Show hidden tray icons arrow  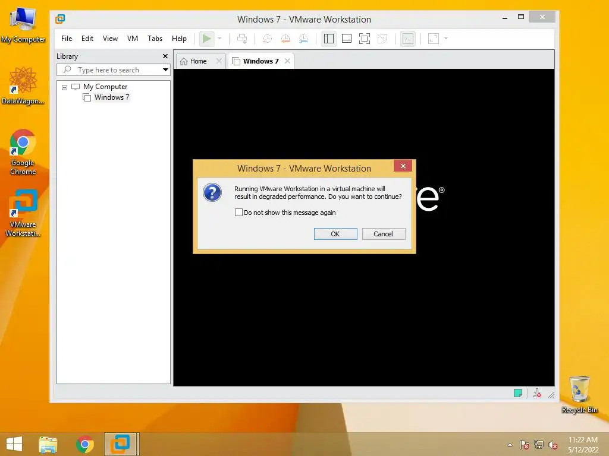(x=510, y=445)
